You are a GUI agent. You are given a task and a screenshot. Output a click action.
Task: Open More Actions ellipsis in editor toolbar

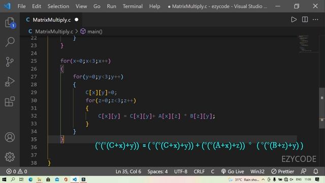(x=315, y=19)
